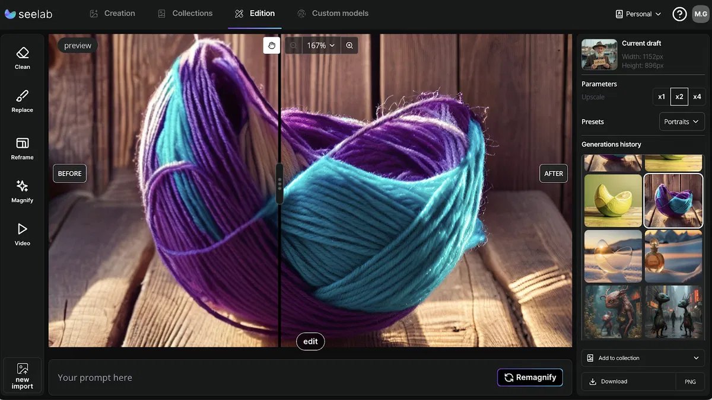Zoom out with the magnifier minus icon

[294, 46]
